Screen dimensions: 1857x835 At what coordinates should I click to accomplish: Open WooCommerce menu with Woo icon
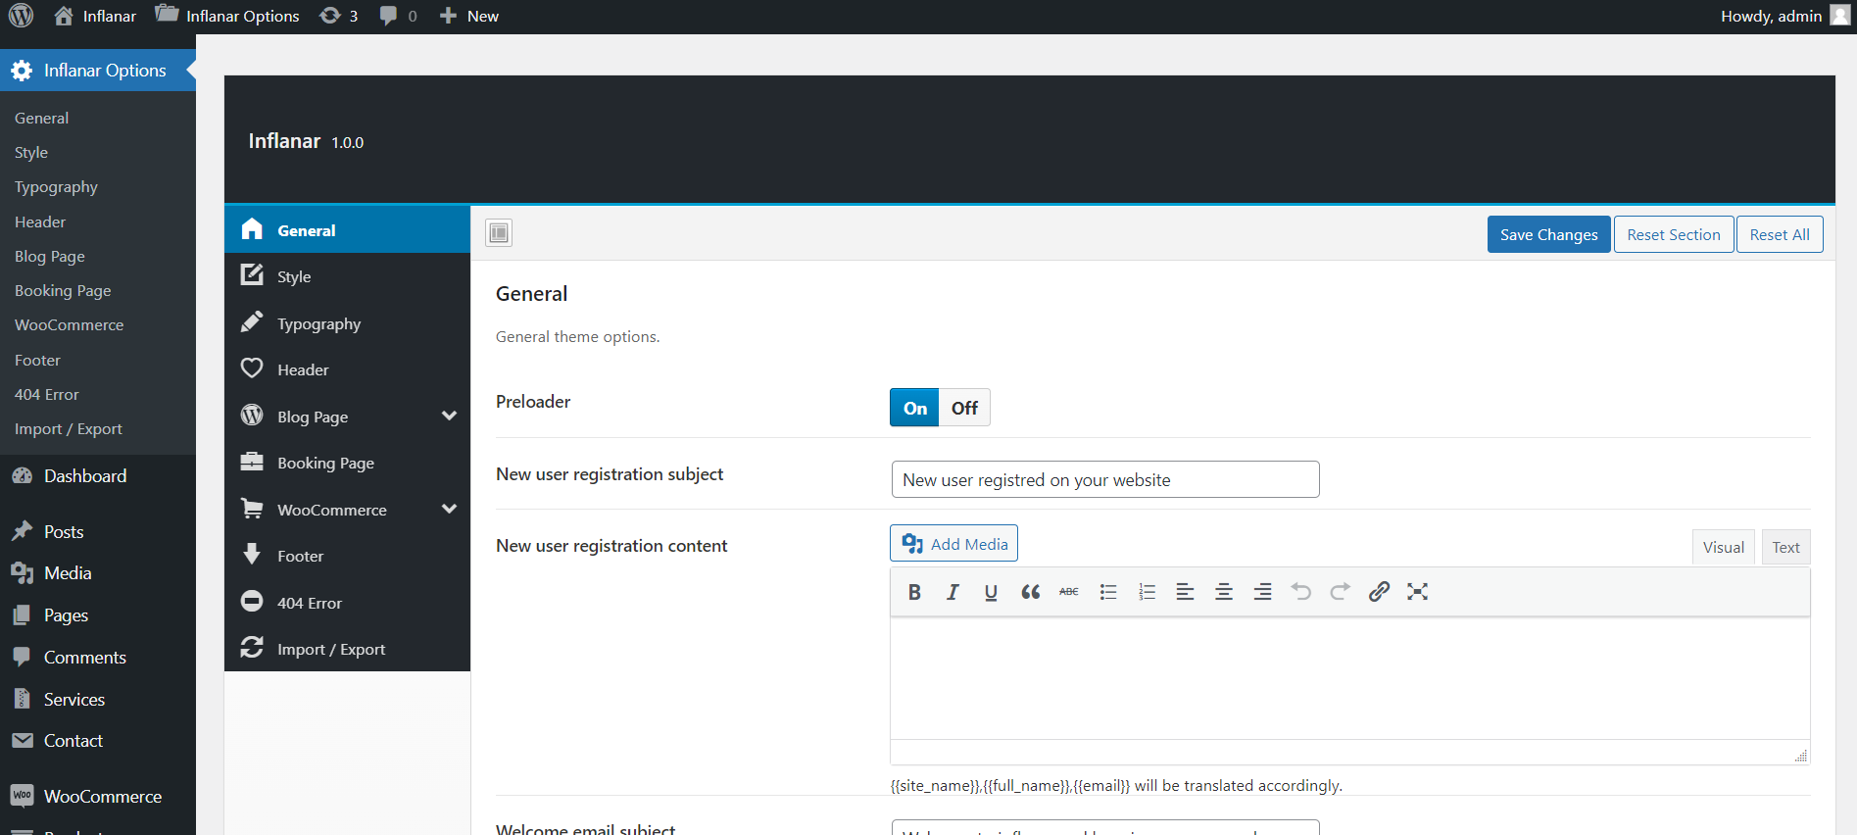[98, 796]
